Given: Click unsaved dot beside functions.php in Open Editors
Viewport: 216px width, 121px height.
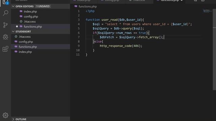Looking at the screenshot, I should 17,27.
